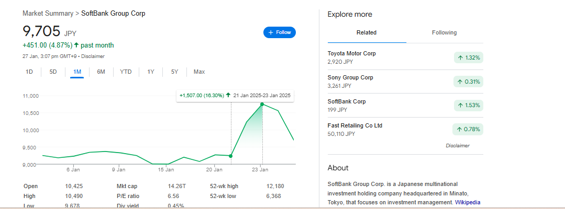The height and width of the screenshot is (209, 565).
Task: Click the Market Summary breadcrumb
Action: coord(48,13)
